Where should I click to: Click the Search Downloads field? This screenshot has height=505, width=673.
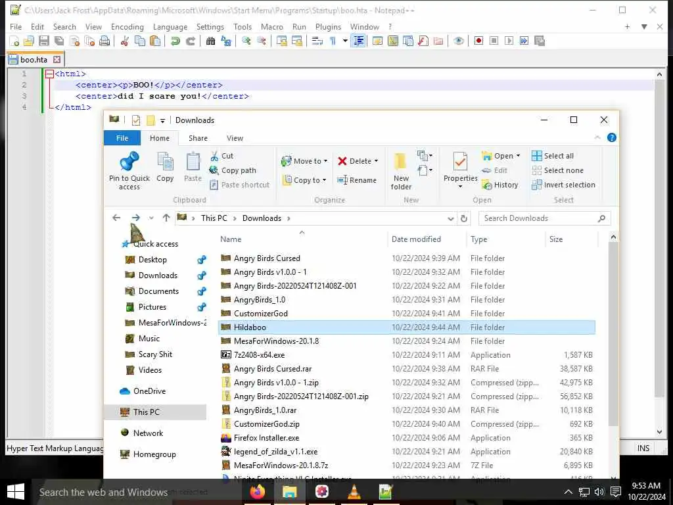(x=544, y=218)
